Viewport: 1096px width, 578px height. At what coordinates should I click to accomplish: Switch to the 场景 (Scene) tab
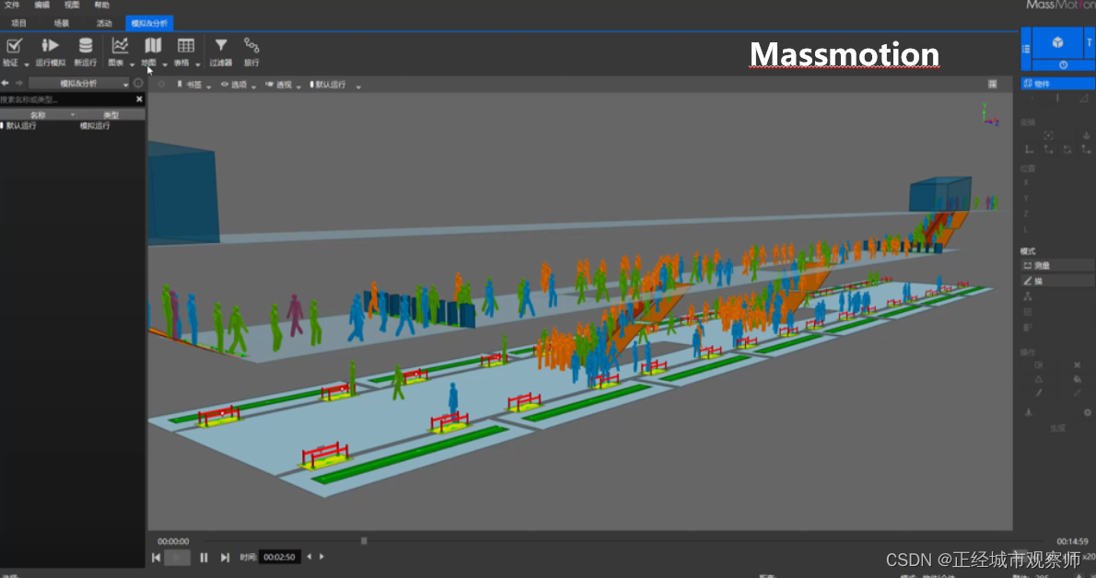pos(62,23)
